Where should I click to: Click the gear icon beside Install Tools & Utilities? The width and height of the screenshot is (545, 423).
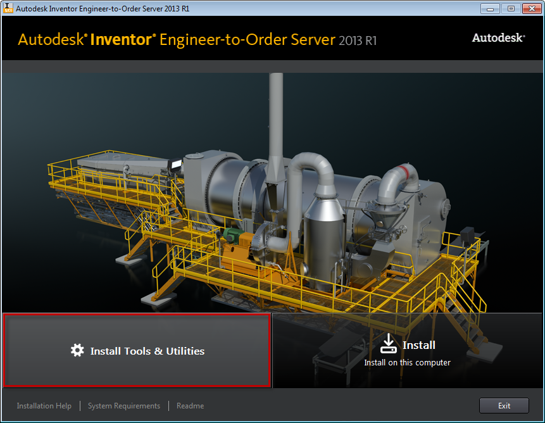coord(77,350)
